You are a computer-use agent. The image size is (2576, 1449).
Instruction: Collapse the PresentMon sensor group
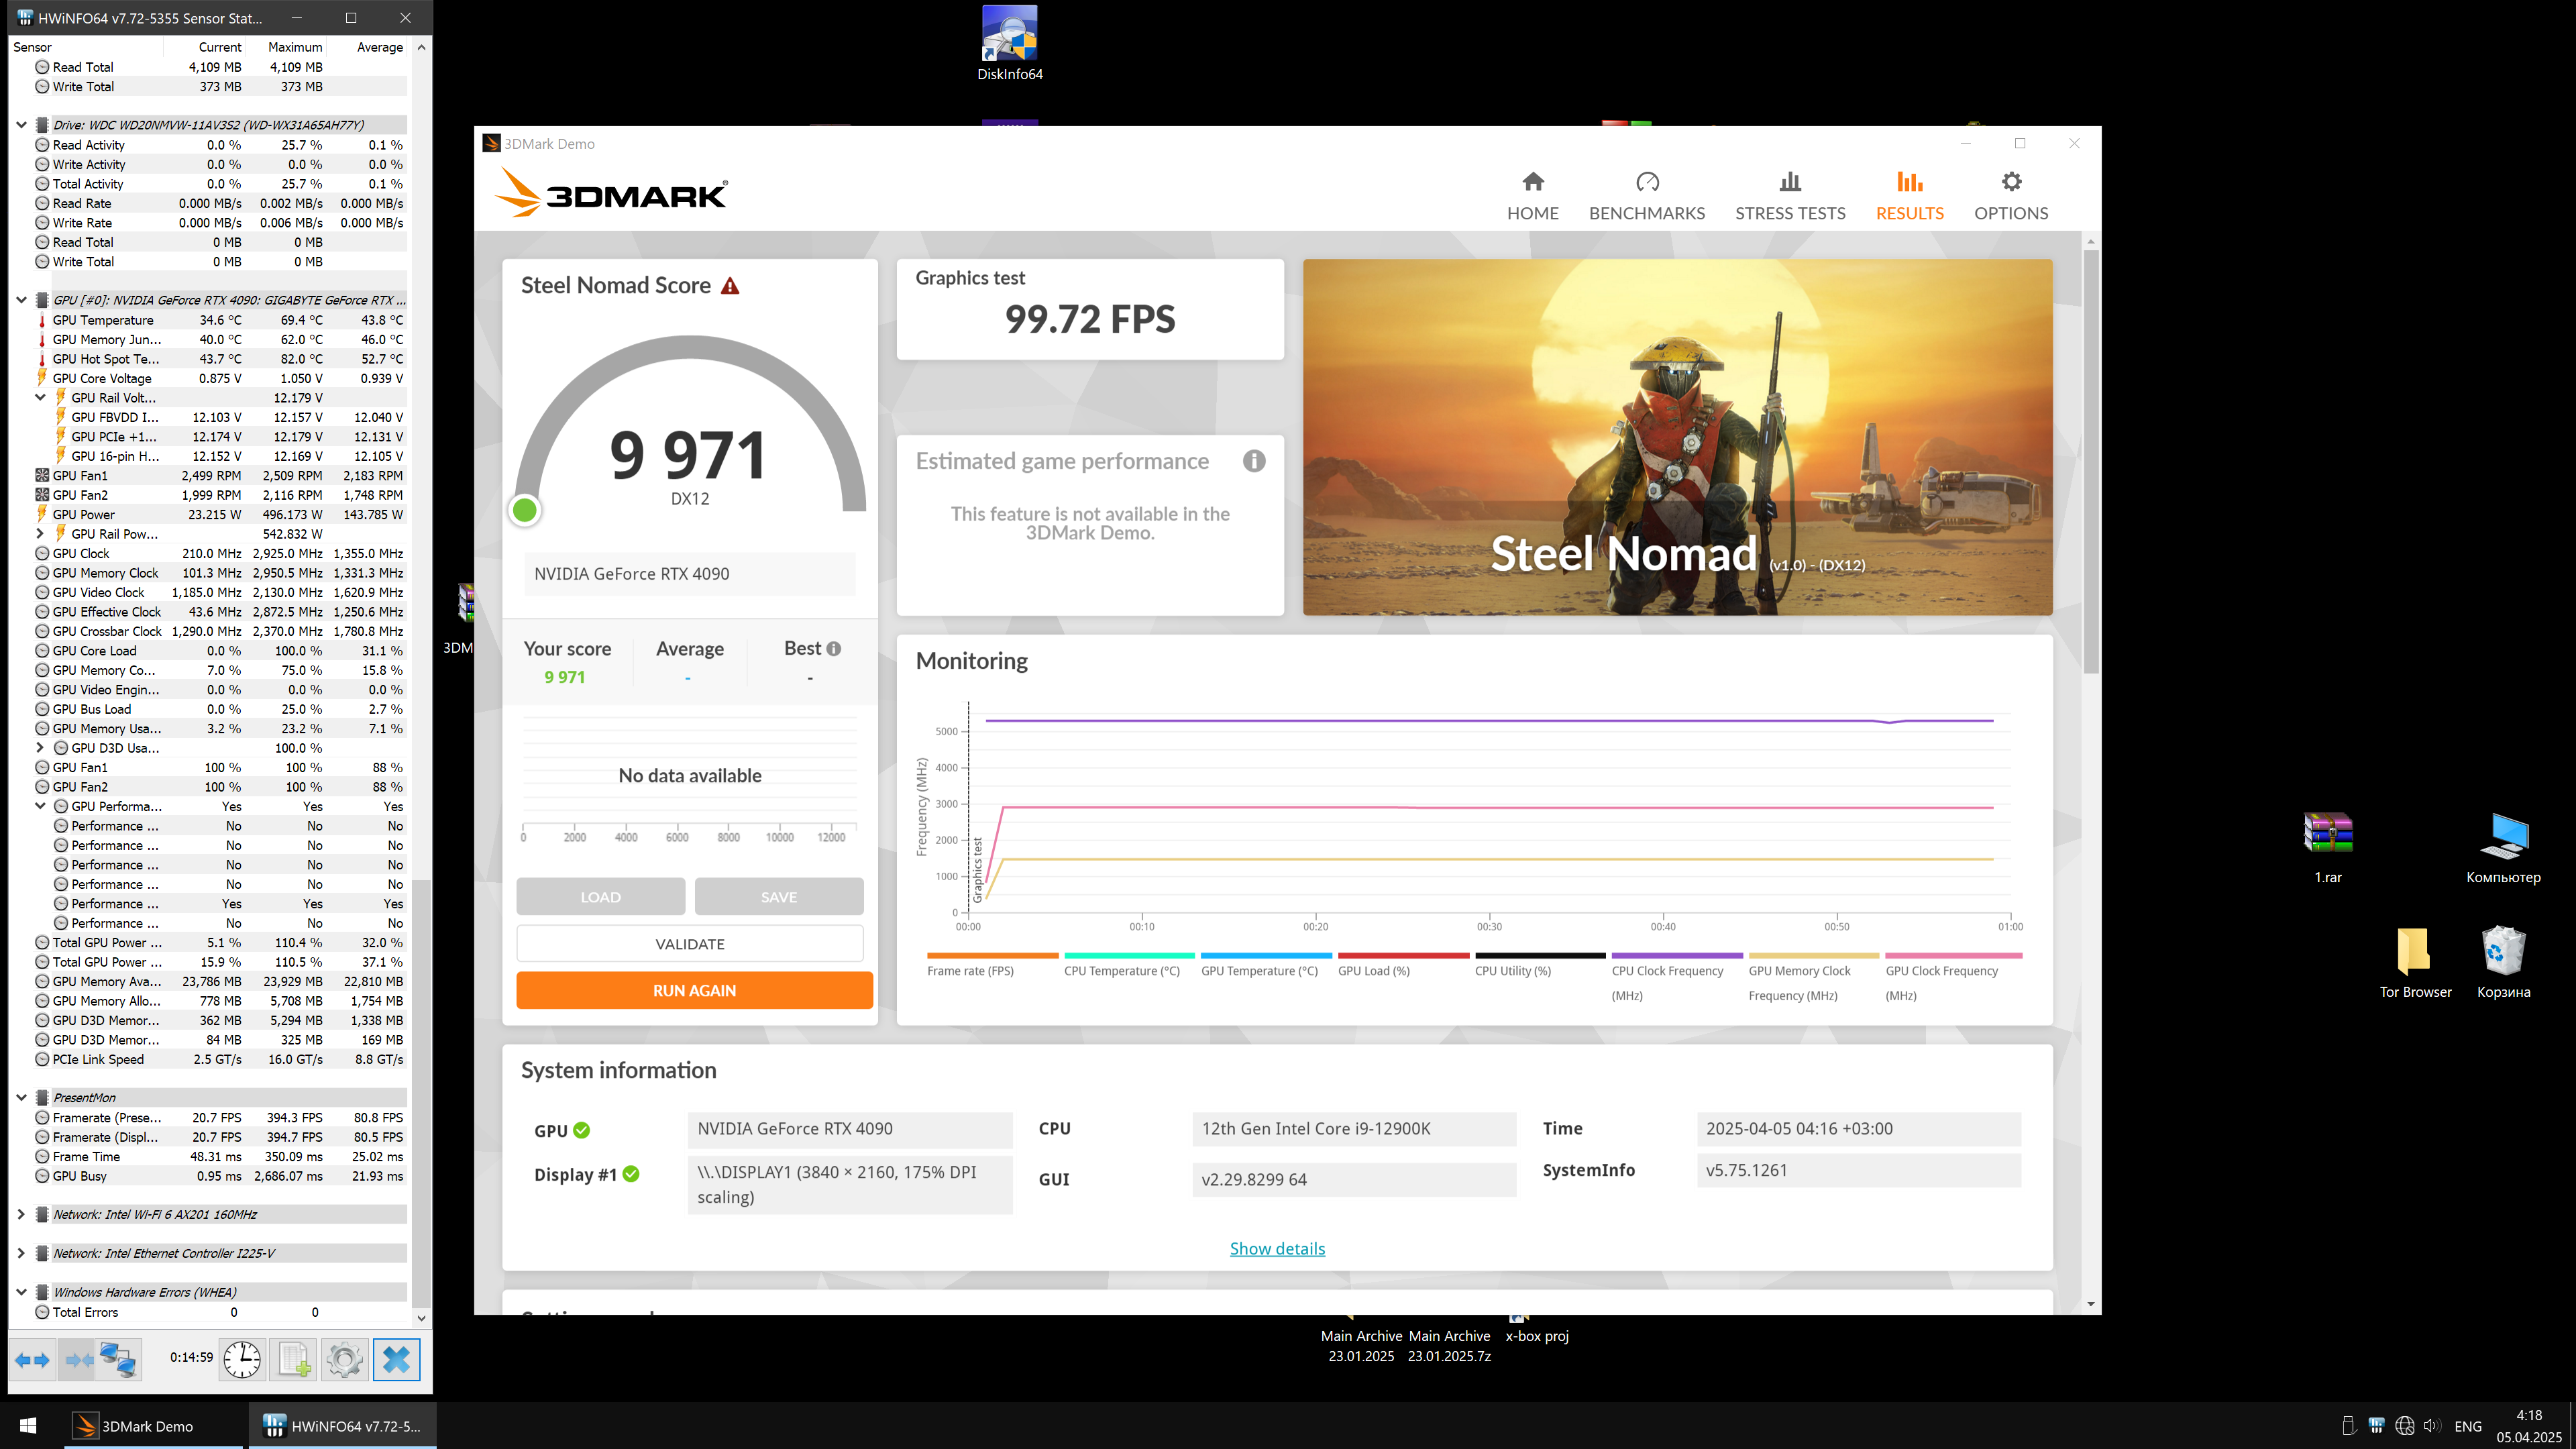21,1098
